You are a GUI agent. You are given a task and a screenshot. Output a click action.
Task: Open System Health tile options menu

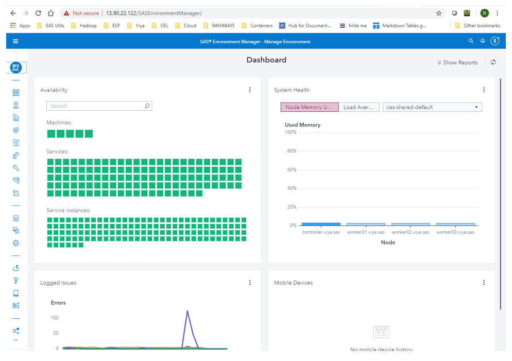pyautogui.click(x=484, y=90)
